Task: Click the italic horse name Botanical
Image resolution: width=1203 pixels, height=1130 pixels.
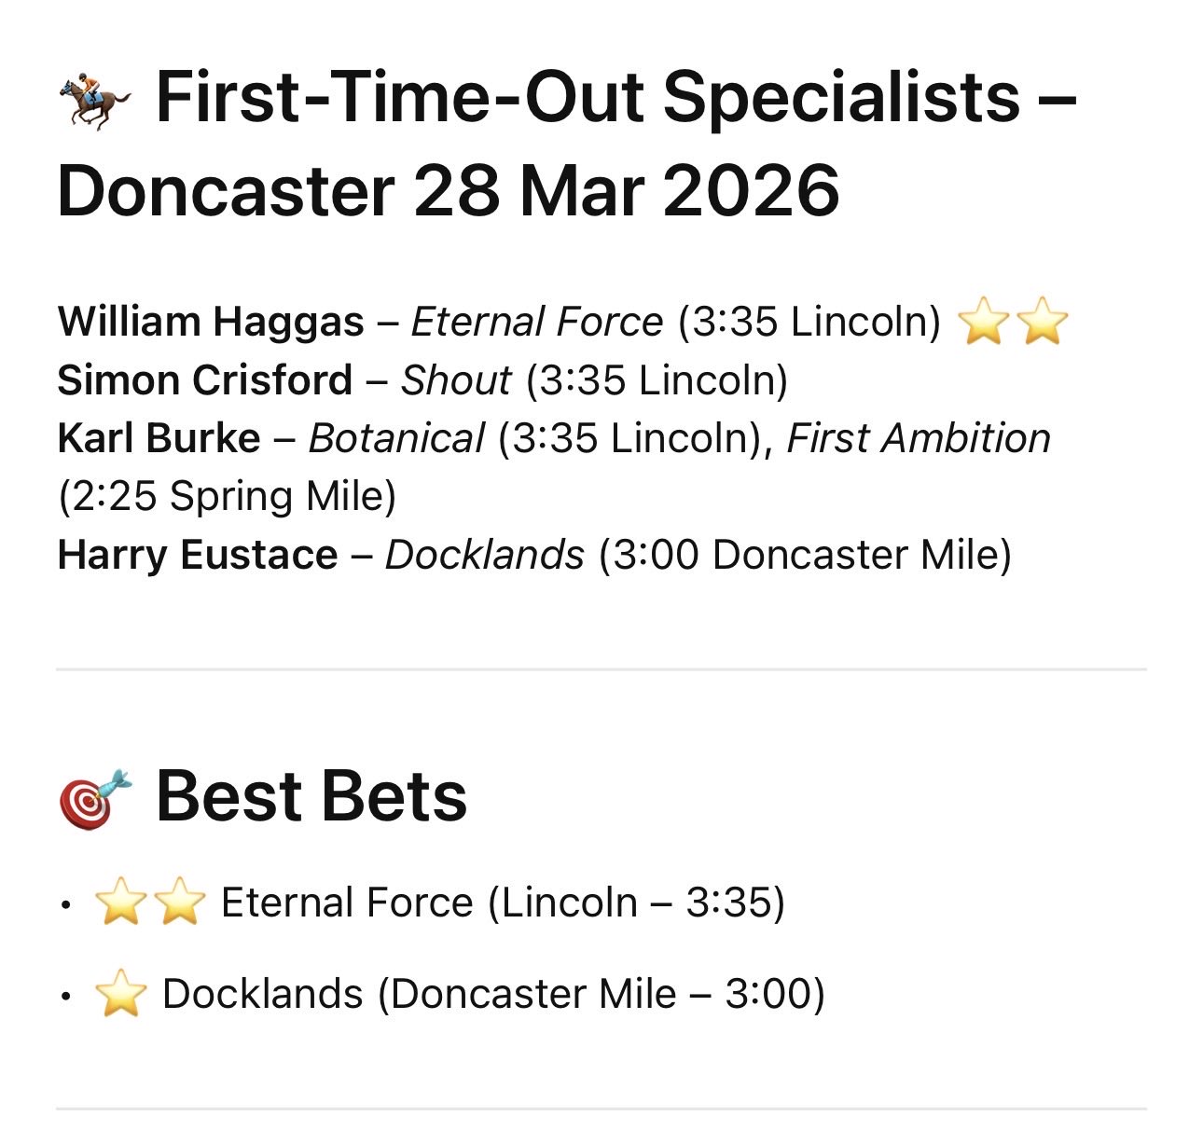Action: tap(396, 438)
